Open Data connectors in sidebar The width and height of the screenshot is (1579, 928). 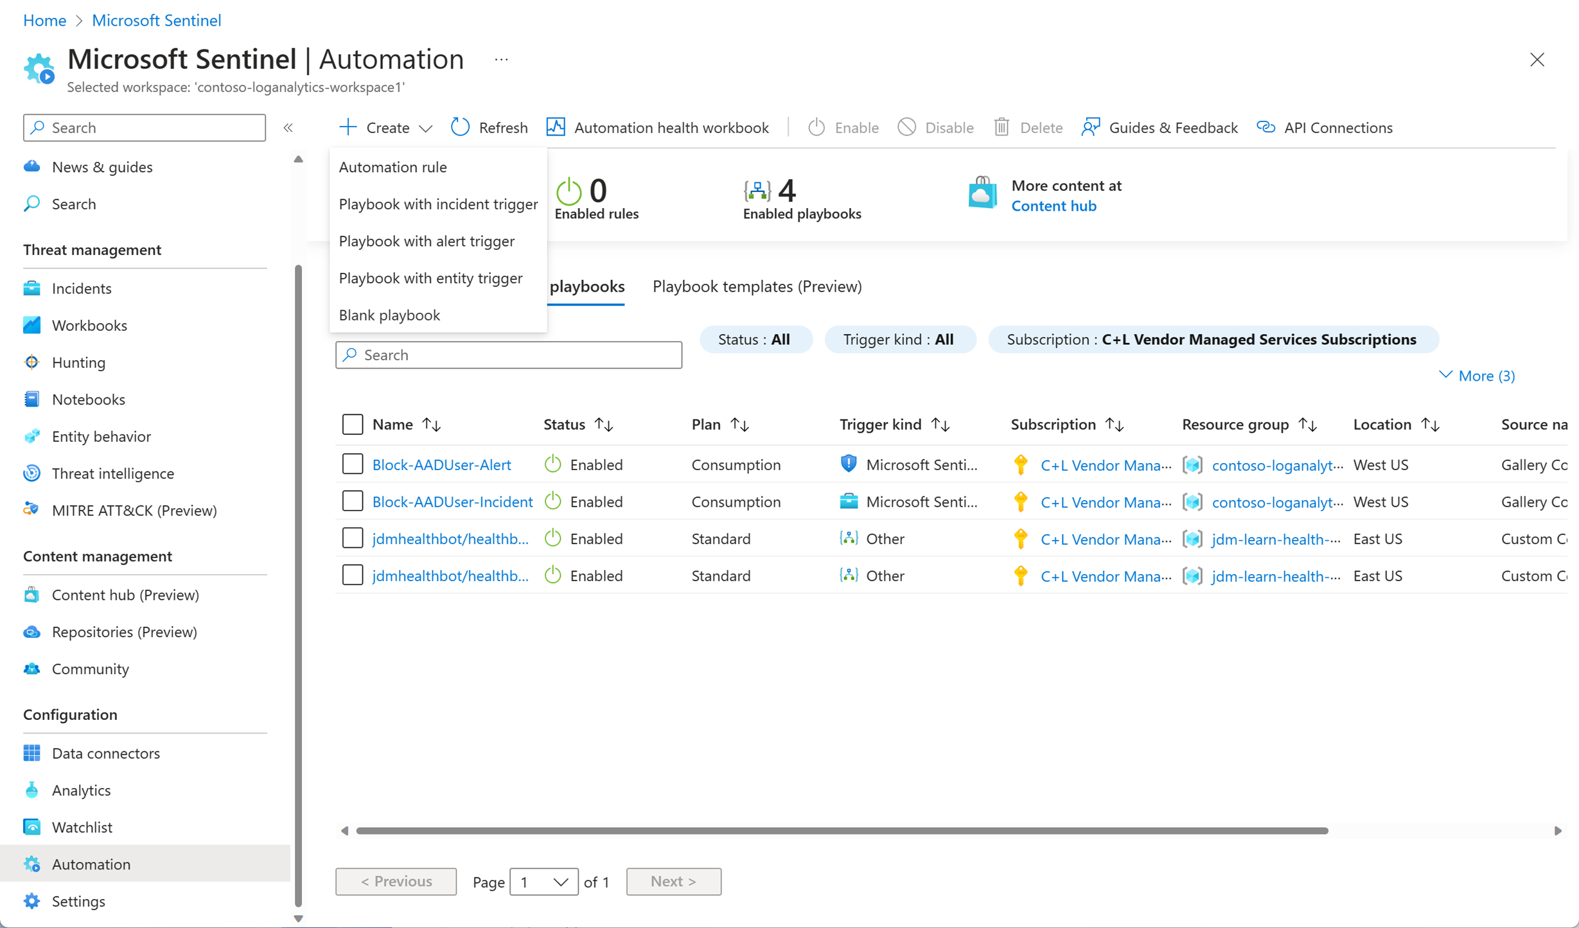point(105,753)
